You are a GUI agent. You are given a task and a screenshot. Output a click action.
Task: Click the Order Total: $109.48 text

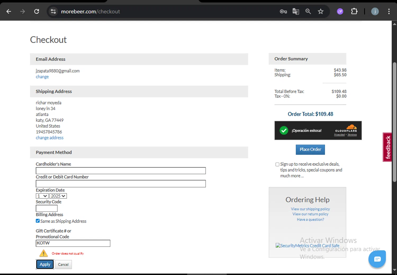tap(310, 114)
